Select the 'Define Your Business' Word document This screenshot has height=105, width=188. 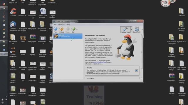point(43,13)
